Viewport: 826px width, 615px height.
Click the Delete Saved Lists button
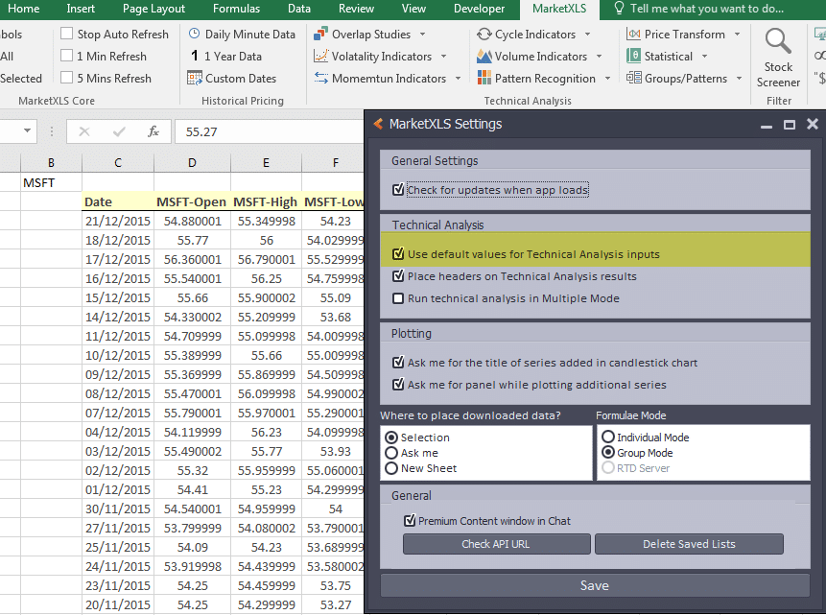pyautogui.click(x=689, y=544)
